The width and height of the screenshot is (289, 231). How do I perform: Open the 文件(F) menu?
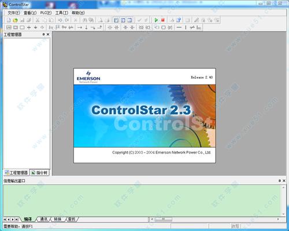pos(14,13)
